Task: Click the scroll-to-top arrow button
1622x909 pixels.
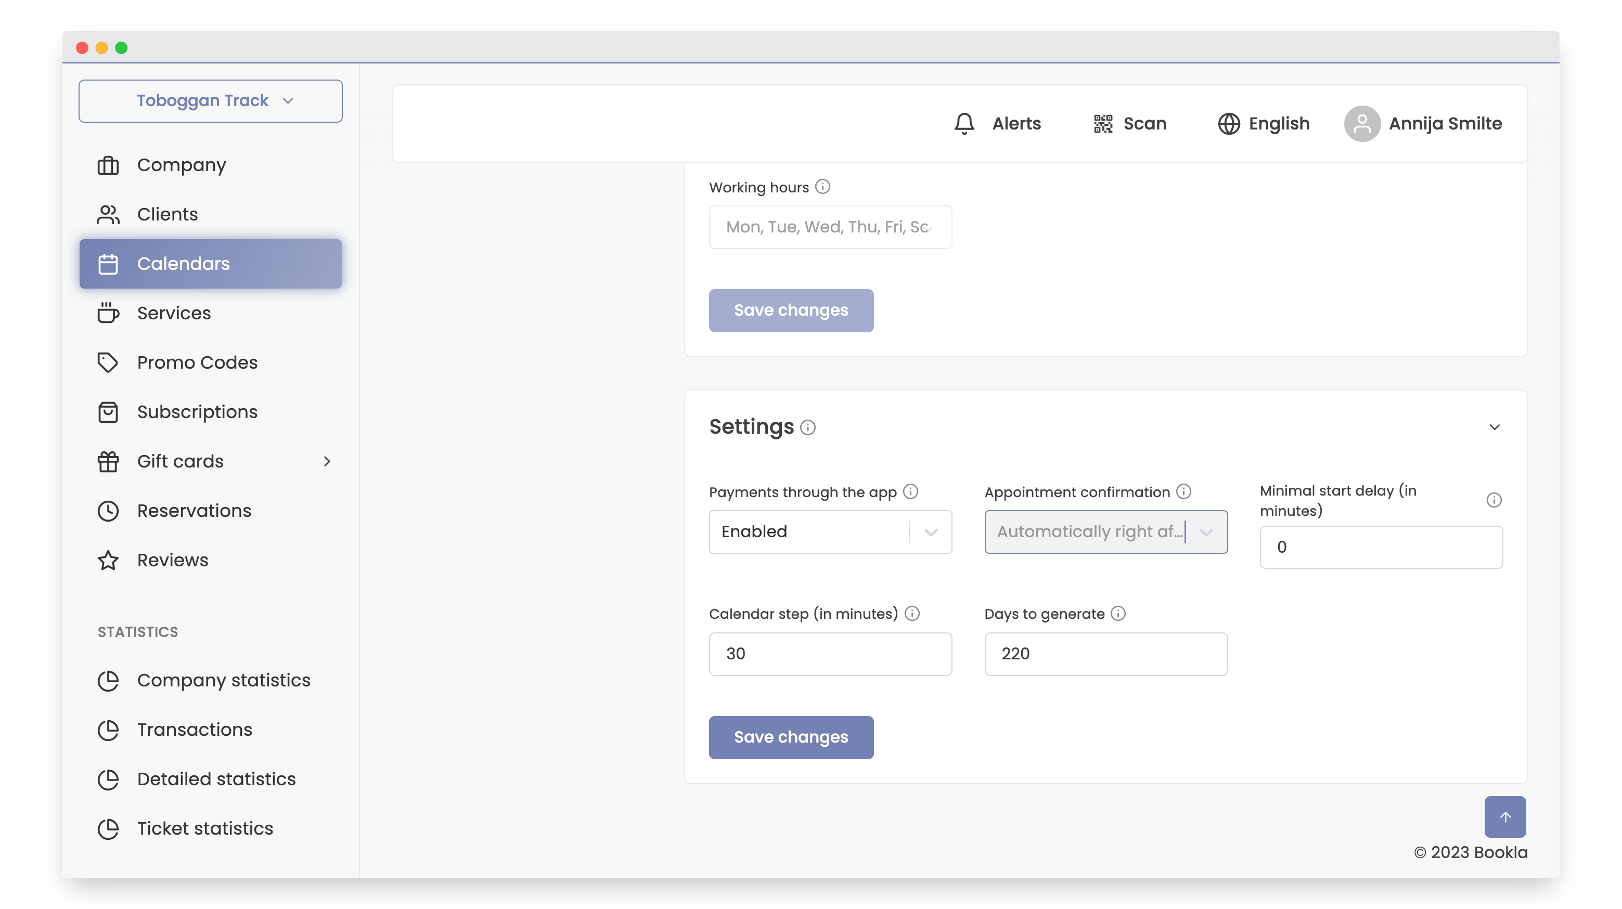Action: point(1505,816)
